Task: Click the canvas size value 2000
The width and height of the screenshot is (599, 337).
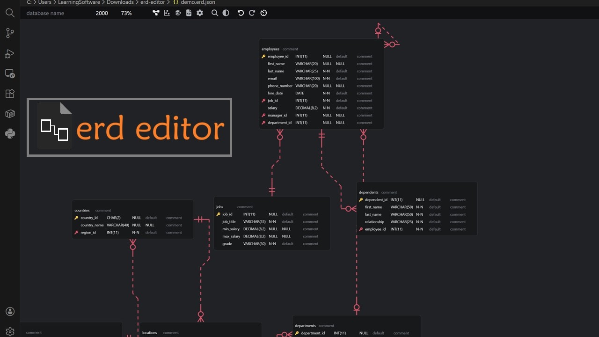Action: tap(102, 13)
